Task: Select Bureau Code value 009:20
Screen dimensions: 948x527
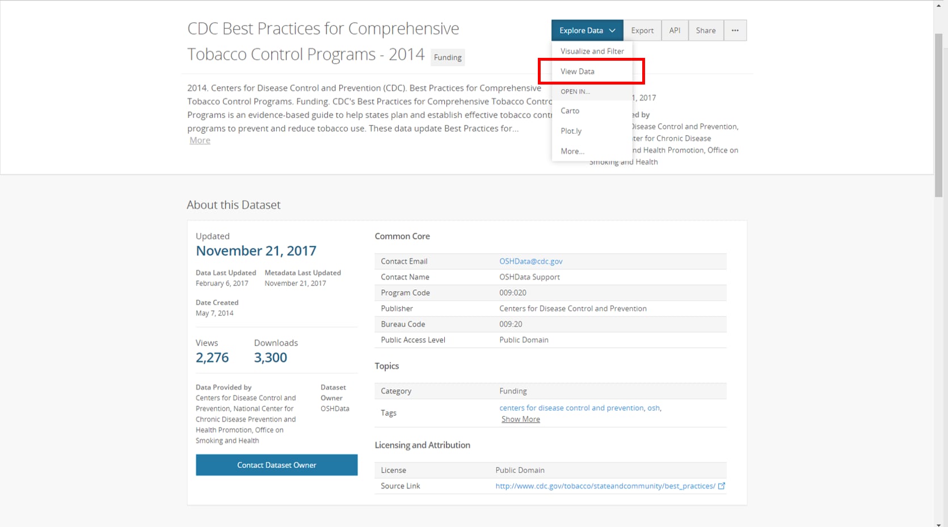Action: click(511, 324)
